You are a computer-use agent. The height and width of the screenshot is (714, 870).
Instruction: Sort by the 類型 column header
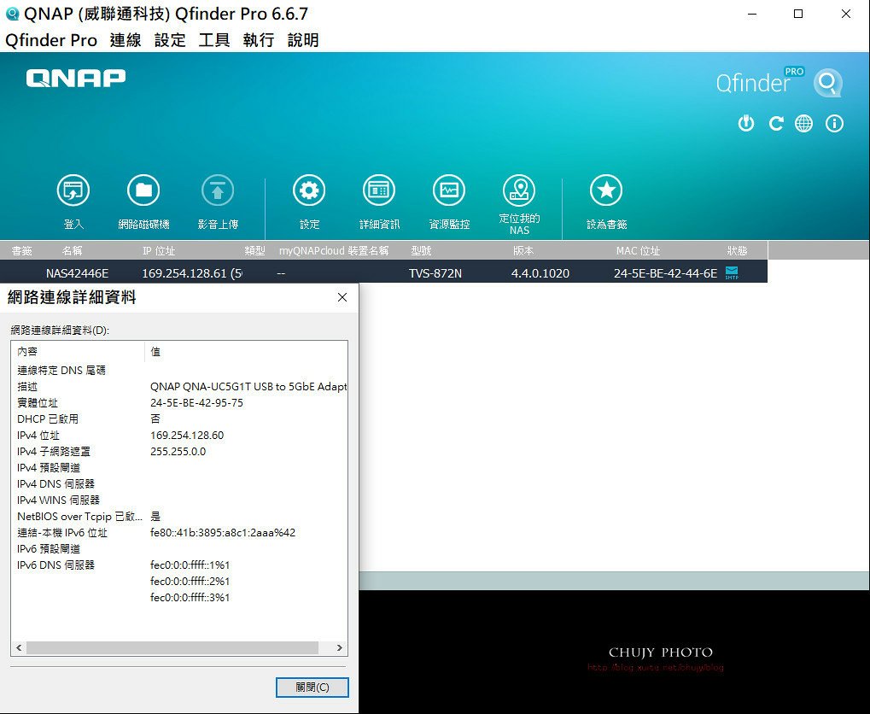pyautogui.click(x=254, y=251)
